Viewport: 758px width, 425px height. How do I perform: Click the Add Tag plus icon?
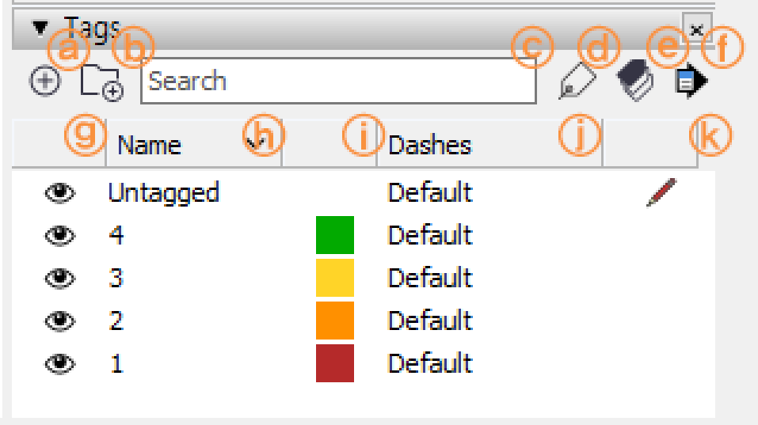click(x=45, y=81)
